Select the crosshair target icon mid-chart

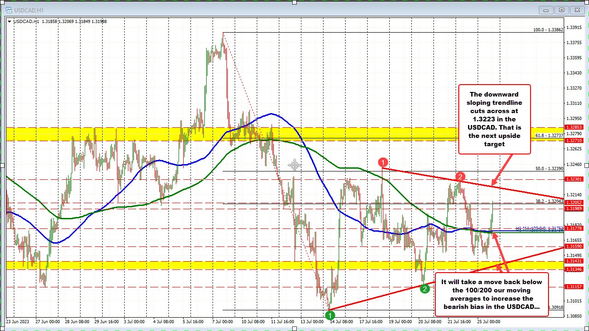click(x=294, y=165)
